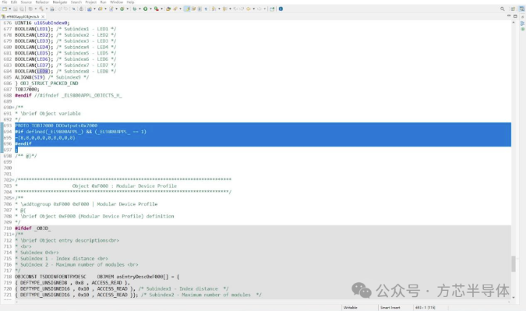Collapse the comment fold at line 702
The height and width of the screenshot is (311, 526).
[x=13, y=180]
